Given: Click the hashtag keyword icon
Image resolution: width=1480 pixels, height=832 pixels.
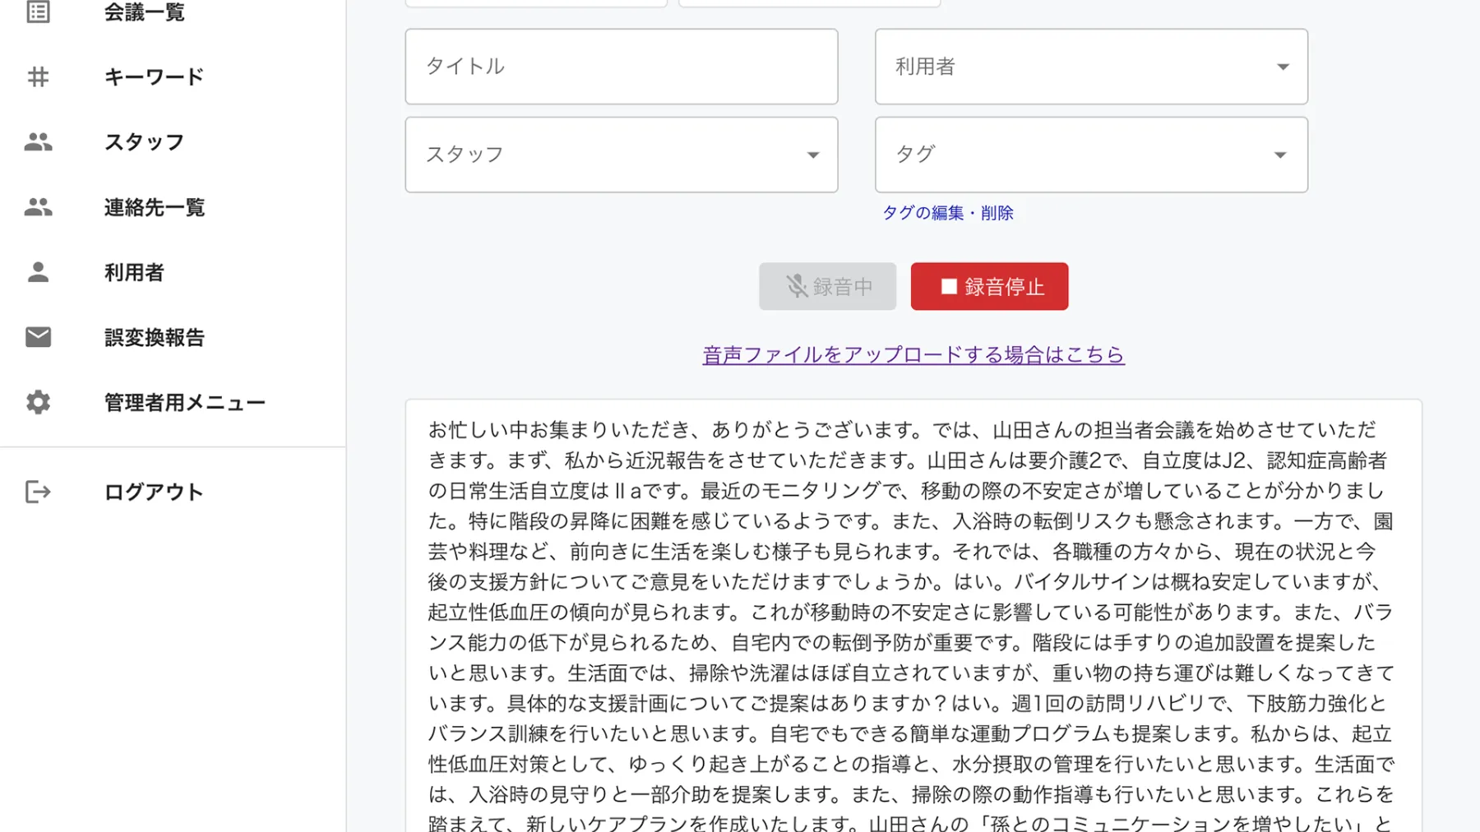Looking at the screenshot, I should click(x=38, y=76).
